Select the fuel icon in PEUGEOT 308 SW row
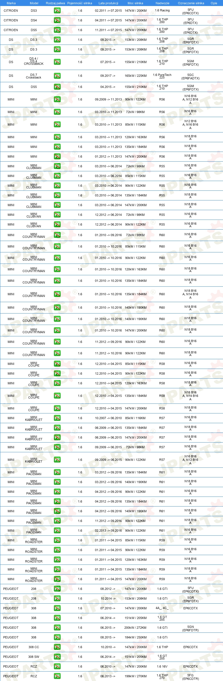This screenshot has width=223, height=681. tap(57, 657)
